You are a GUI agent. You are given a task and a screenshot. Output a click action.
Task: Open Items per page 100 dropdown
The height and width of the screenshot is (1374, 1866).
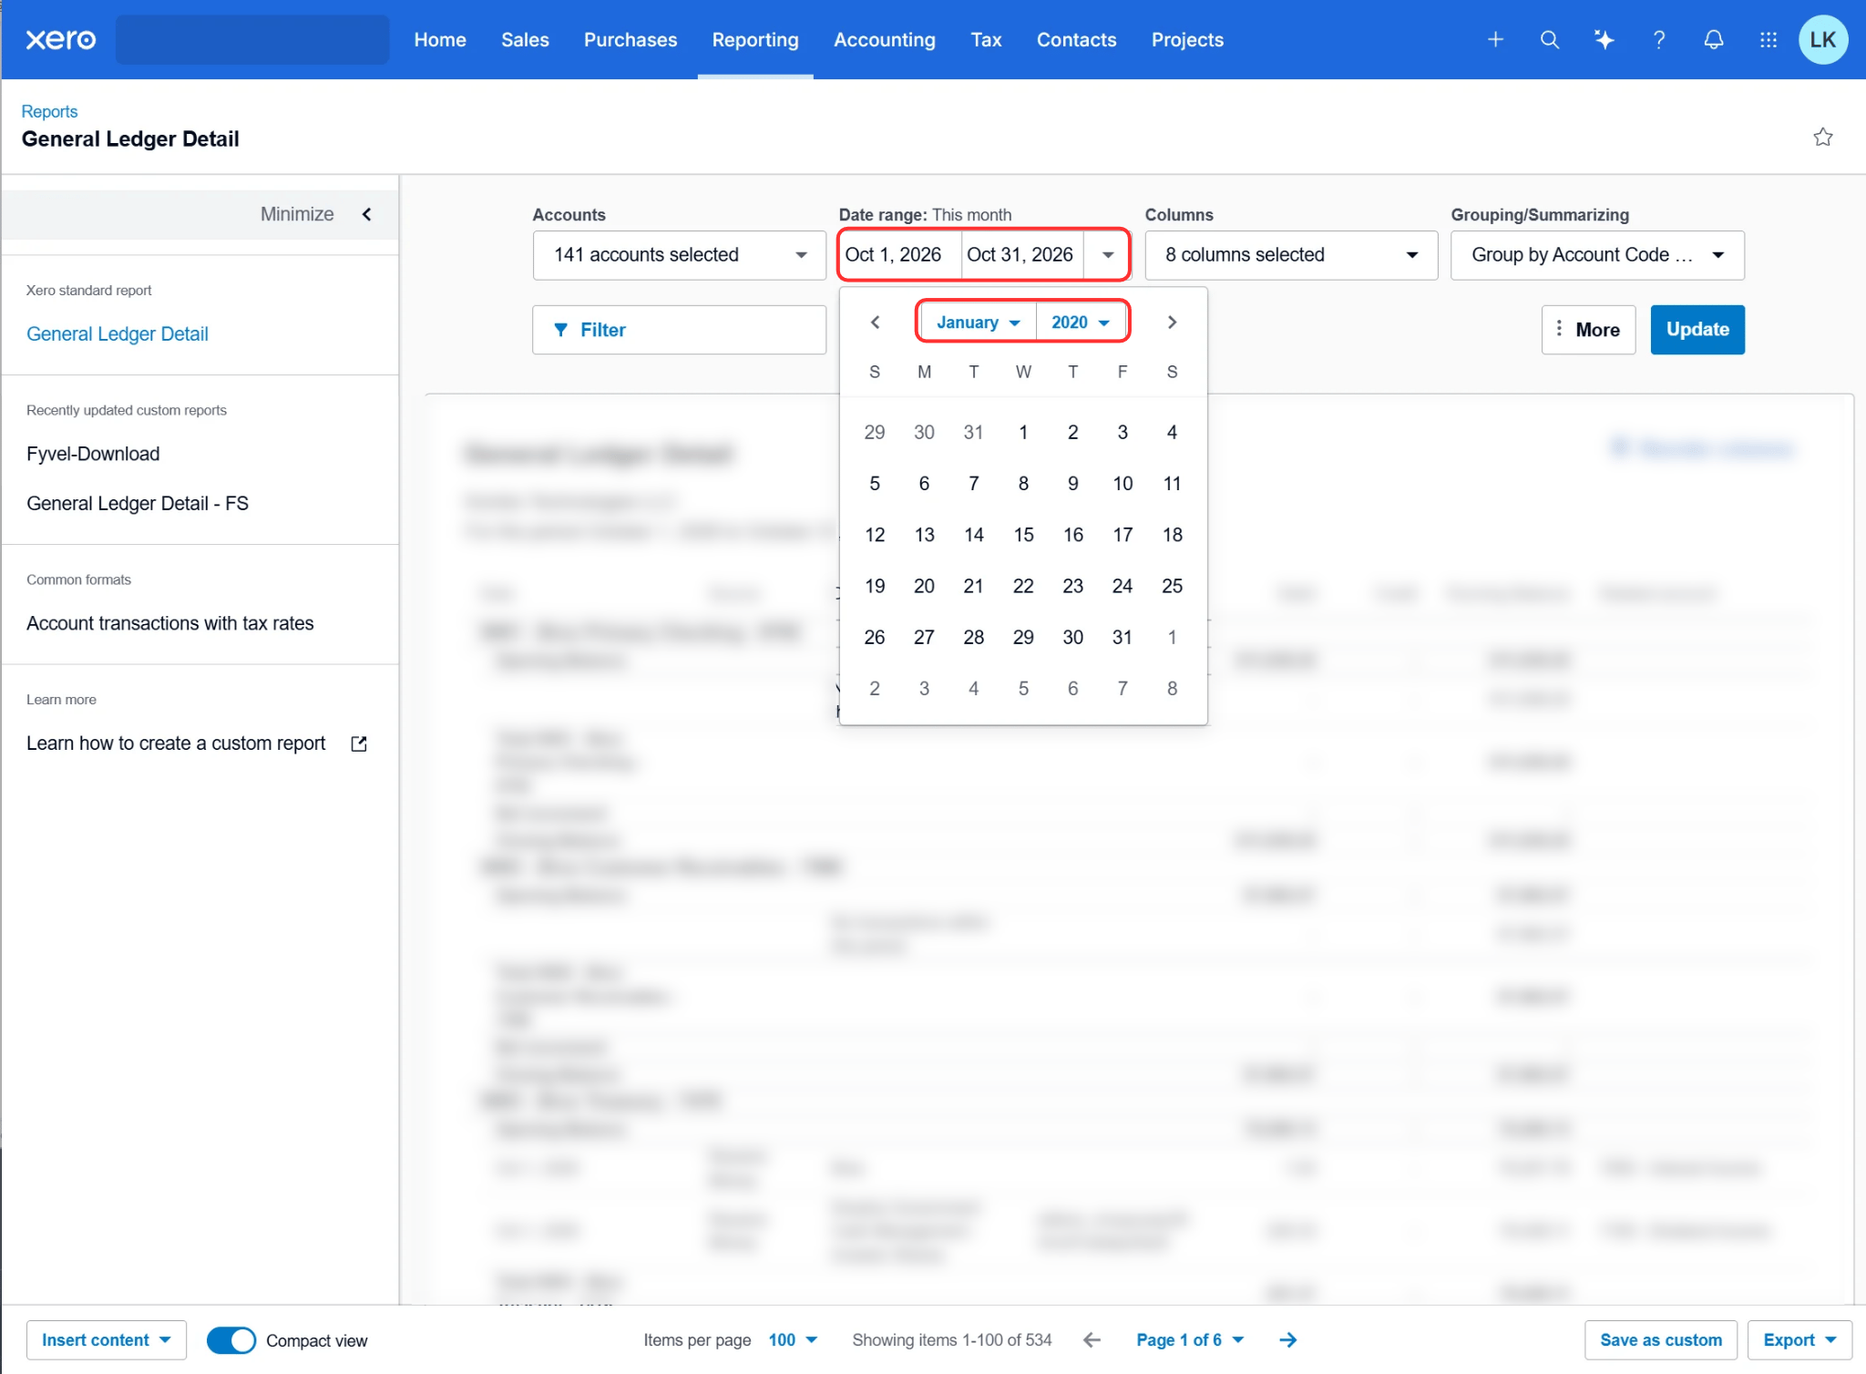pyautogui.click(x=793, y=1340)
